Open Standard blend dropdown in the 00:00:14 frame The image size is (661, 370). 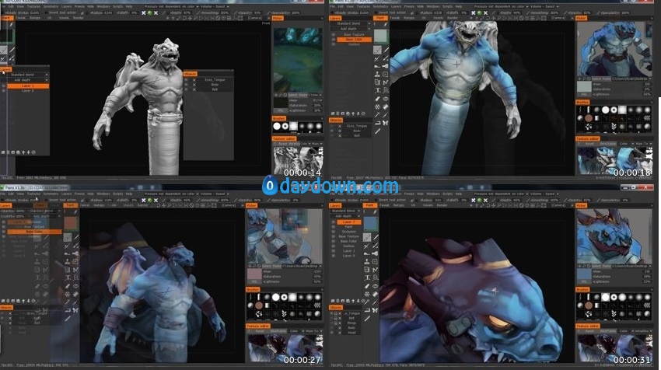[x=26, y=75]
